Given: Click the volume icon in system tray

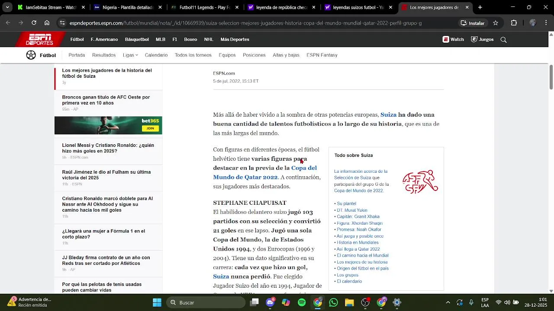Looking at the screenshot, I should click(507, 302).
